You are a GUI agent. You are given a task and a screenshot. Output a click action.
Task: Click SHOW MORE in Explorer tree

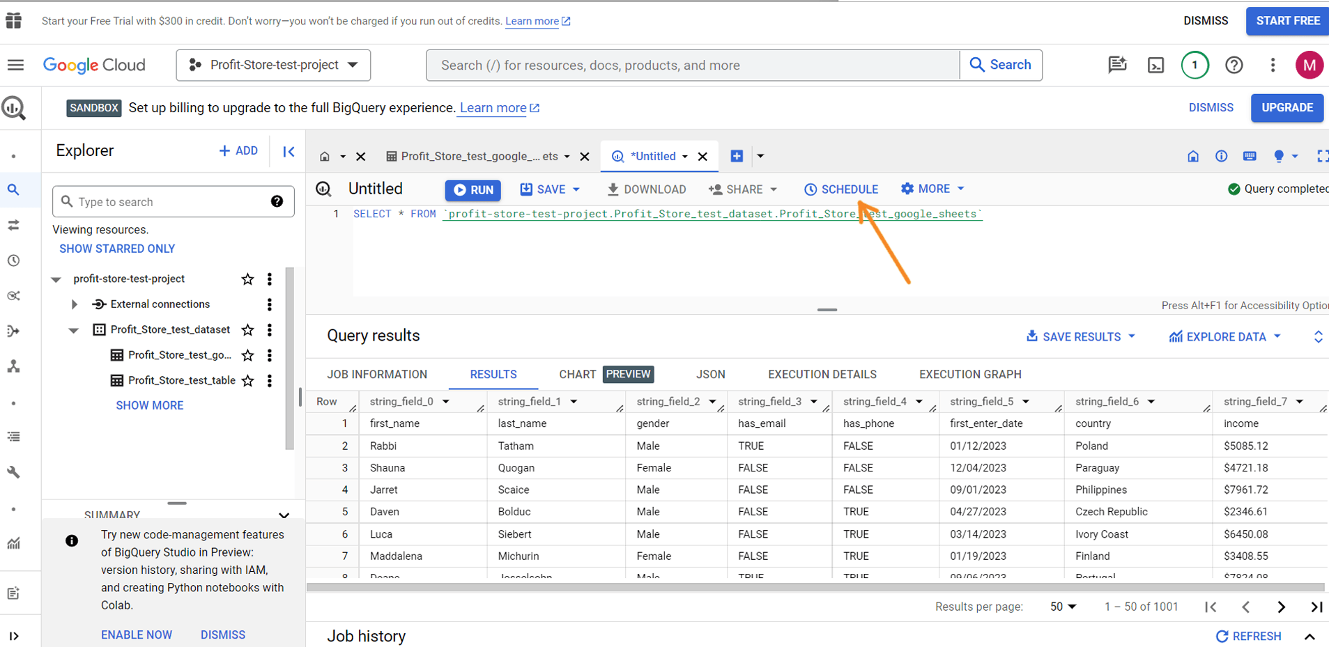pyautogui.click(x=150, y=405)
